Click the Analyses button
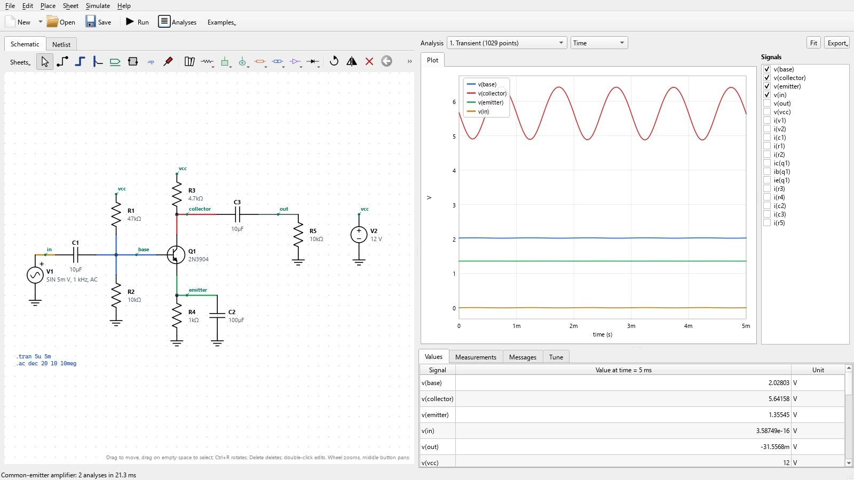 177,22
